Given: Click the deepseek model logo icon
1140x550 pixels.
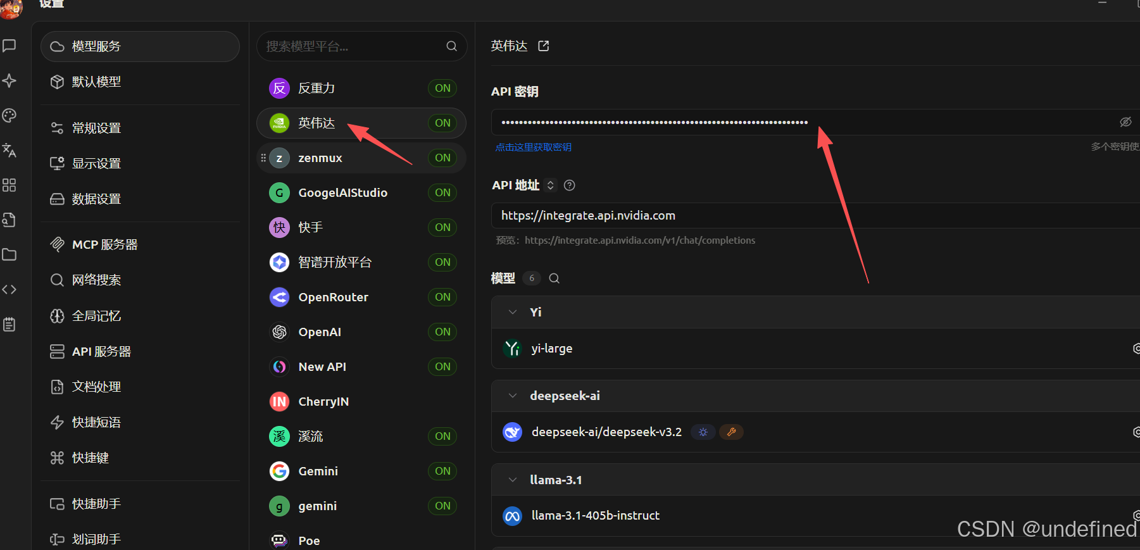Looking at the screenshot, I should click(512, 432).
